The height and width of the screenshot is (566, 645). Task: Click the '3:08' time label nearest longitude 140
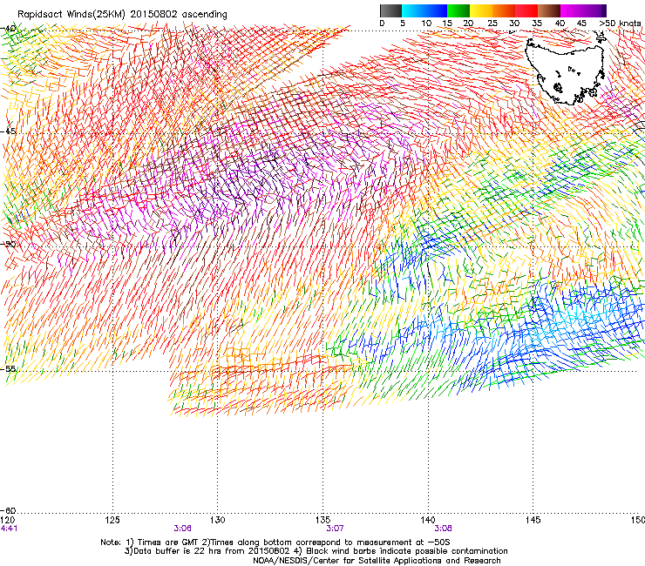[x=443, y=529]
